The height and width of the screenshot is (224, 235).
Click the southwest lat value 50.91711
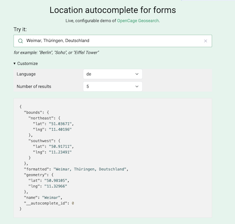(x=60, y=146)
